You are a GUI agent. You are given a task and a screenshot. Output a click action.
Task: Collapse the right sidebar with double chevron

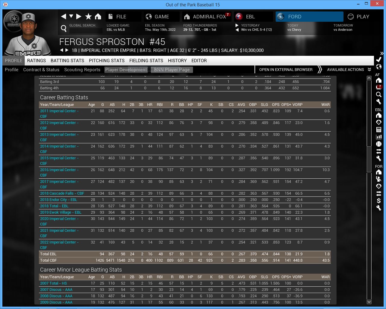click(382, 53)
